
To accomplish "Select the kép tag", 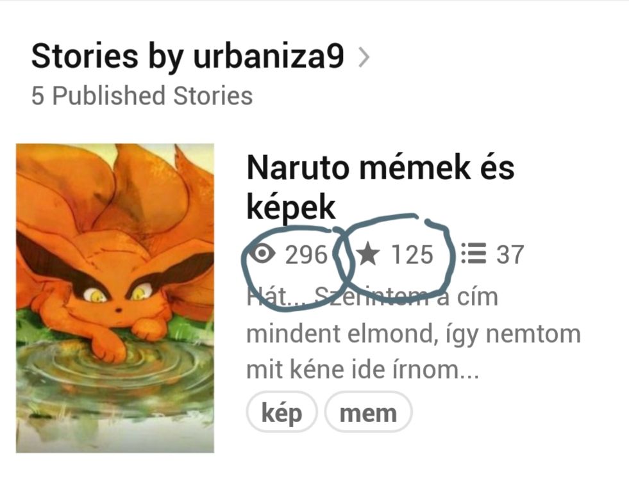I will click(281, 412).
